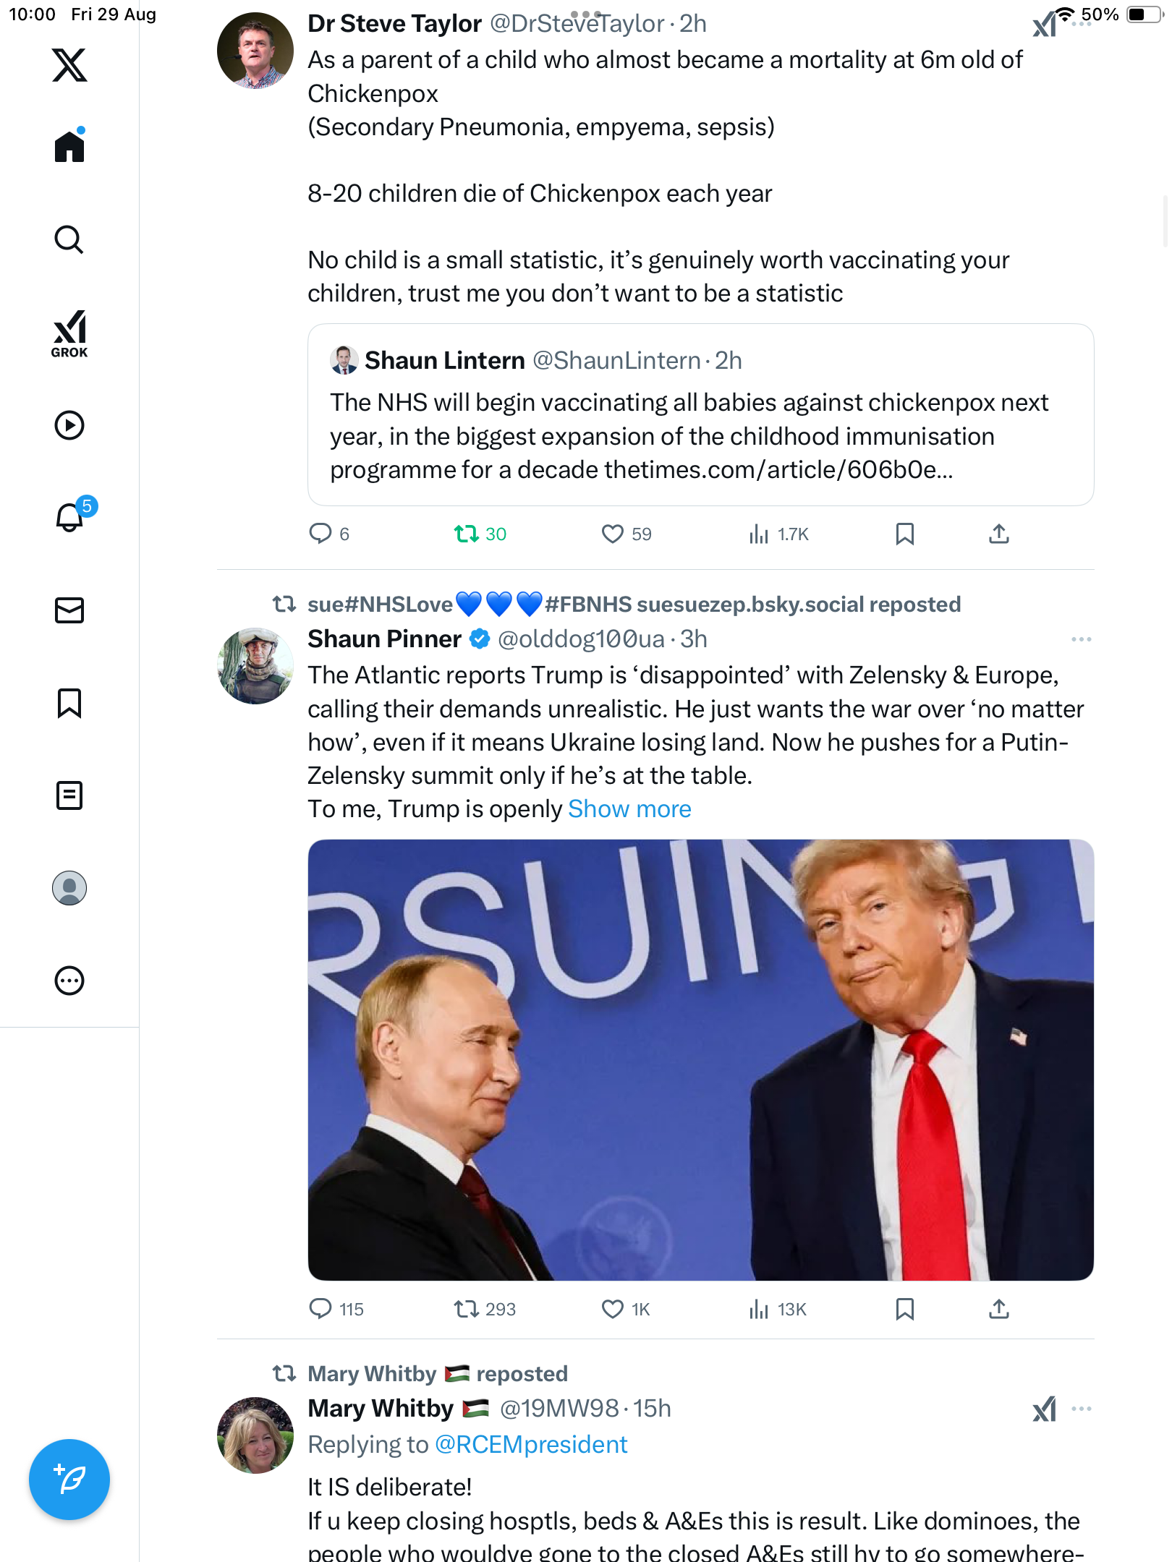Open the Profile page from the sidebar
Image resolution: width=1172 pixels, height=1562 pixels.
pos(69,888)
